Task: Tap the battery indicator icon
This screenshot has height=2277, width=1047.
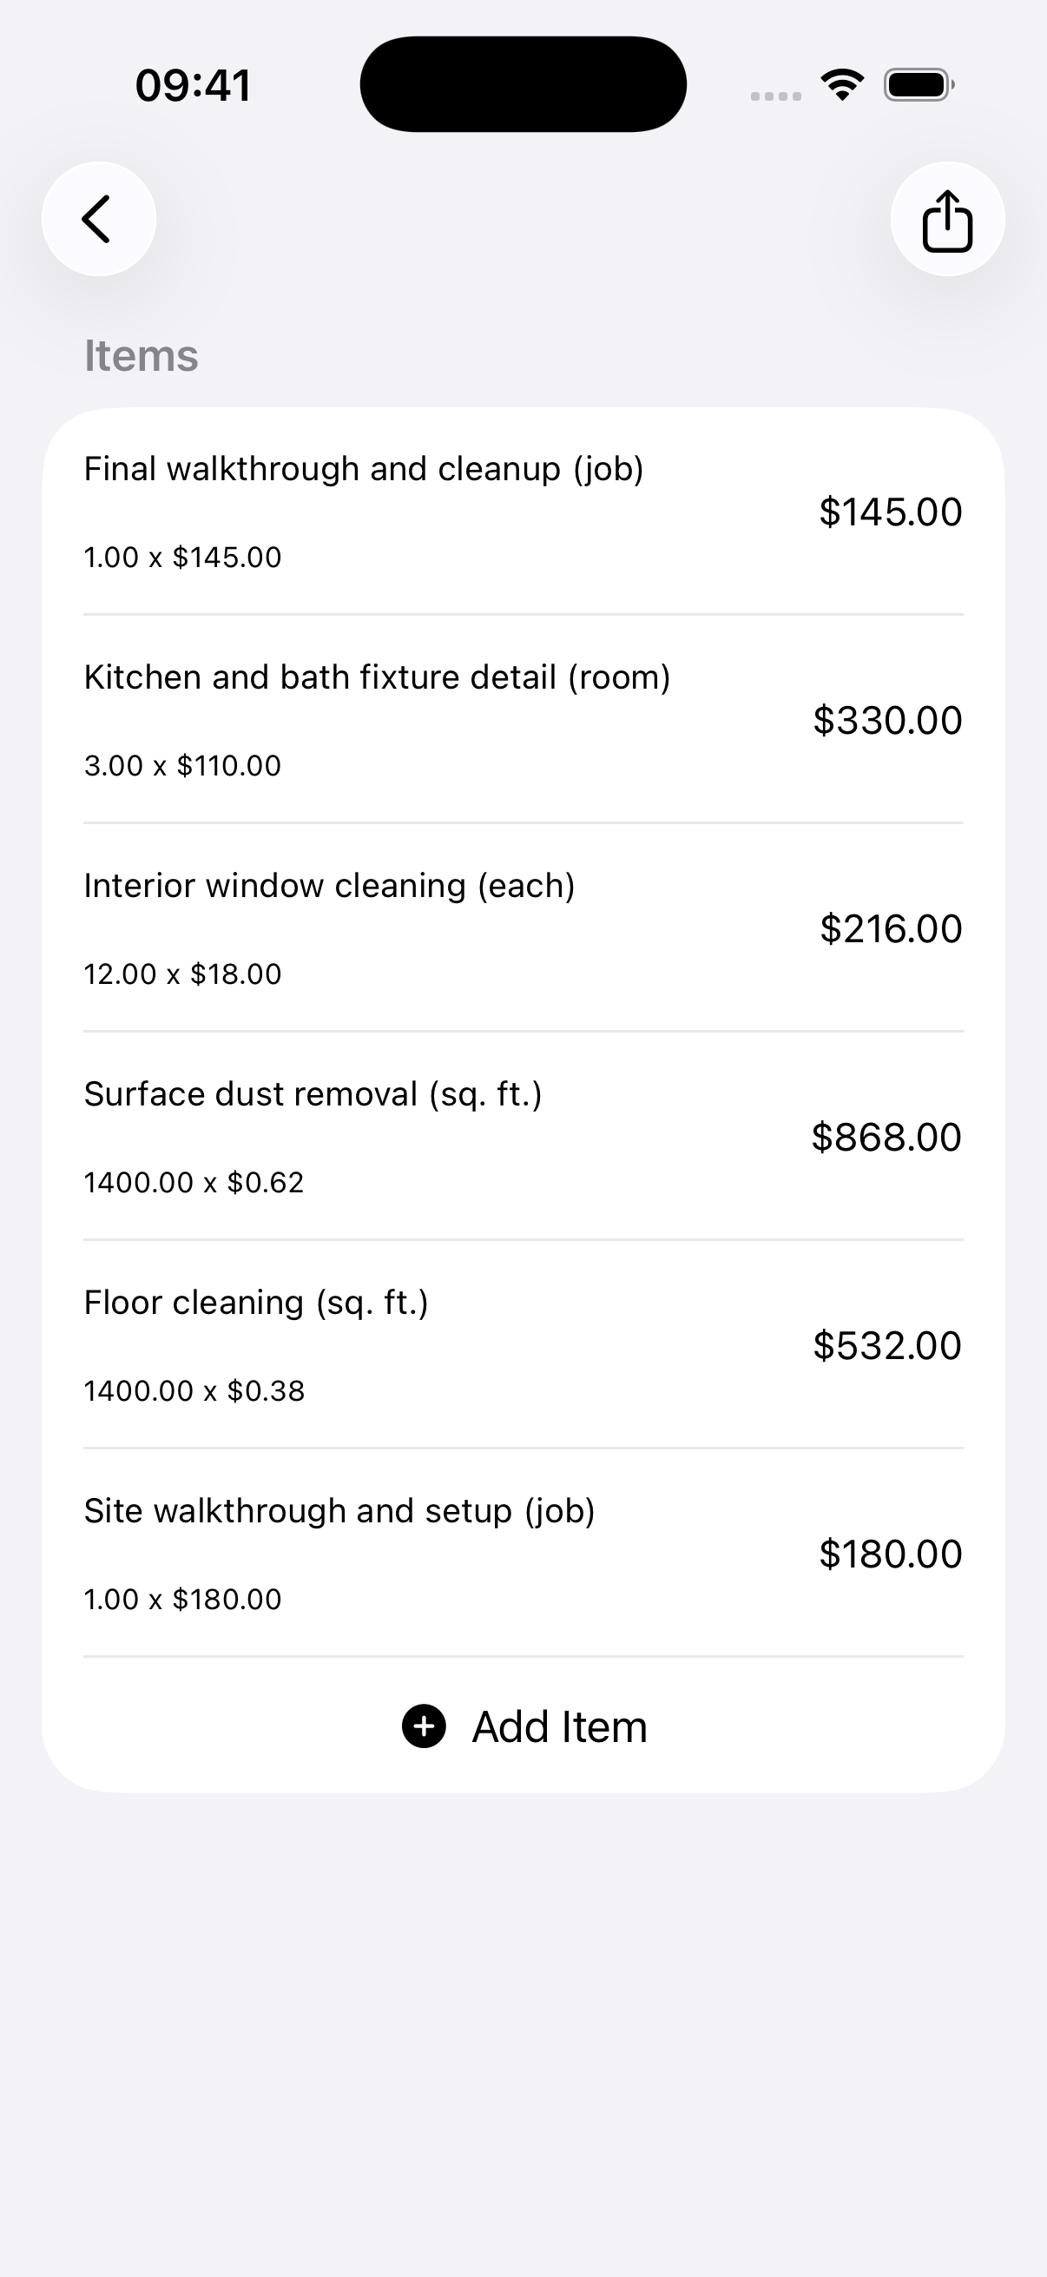Action: tap(919, 85)
